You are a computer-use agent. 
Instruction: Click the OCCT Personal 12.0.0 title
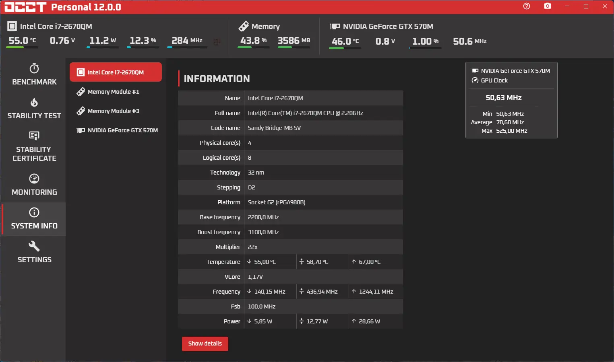[x=63, y=7]
